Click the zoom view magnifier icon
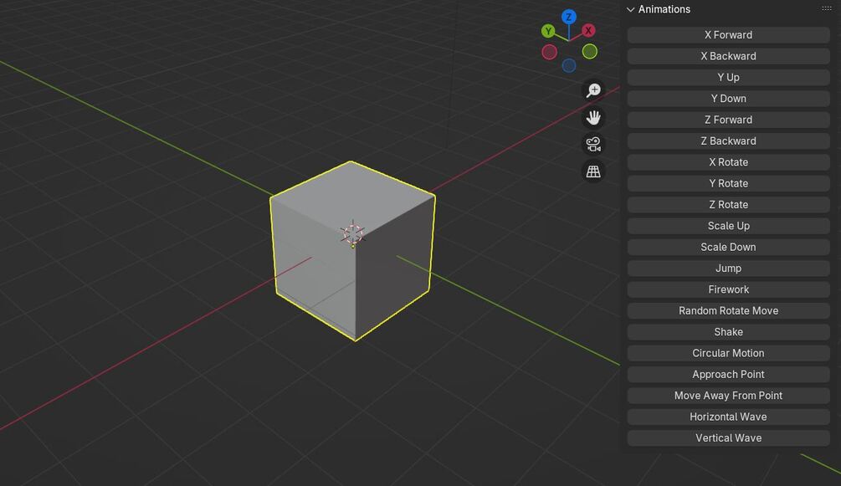This screenshot has width=841, height=486. 593,90
